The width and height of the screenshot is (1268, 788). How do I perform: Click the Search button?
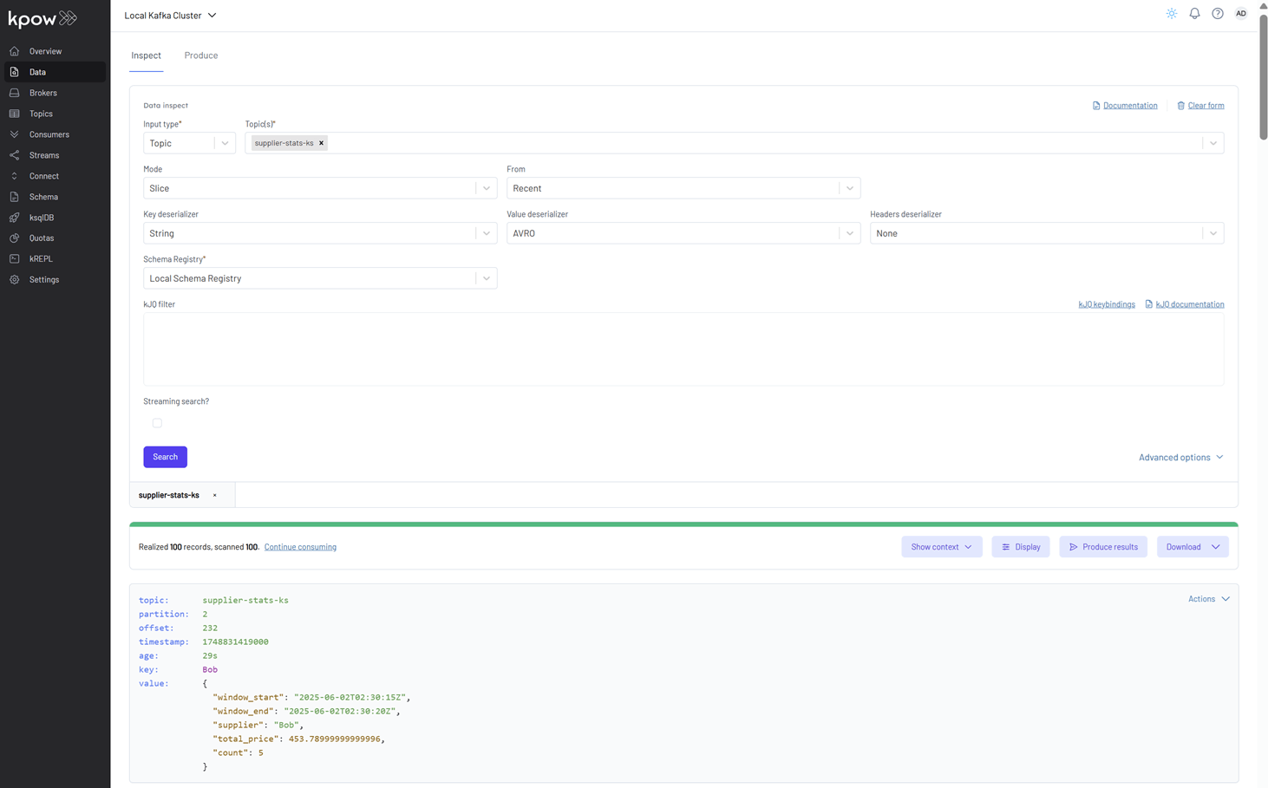(x=165, y=457)
